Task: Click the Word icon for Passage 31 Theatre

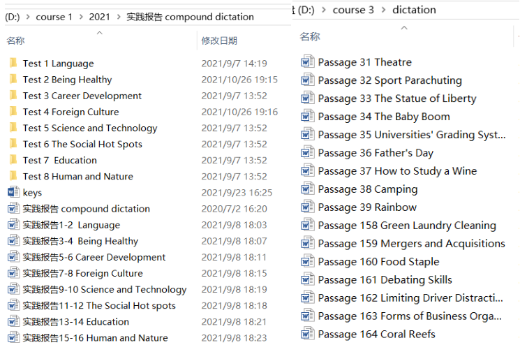Action: click(x=307, y=62)
